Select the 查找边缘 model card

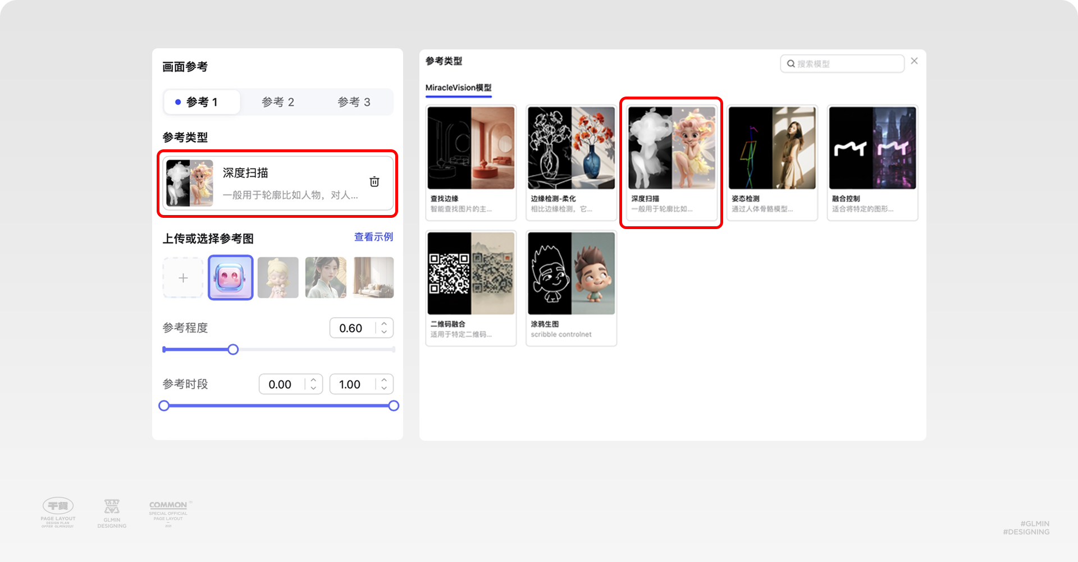471,163
